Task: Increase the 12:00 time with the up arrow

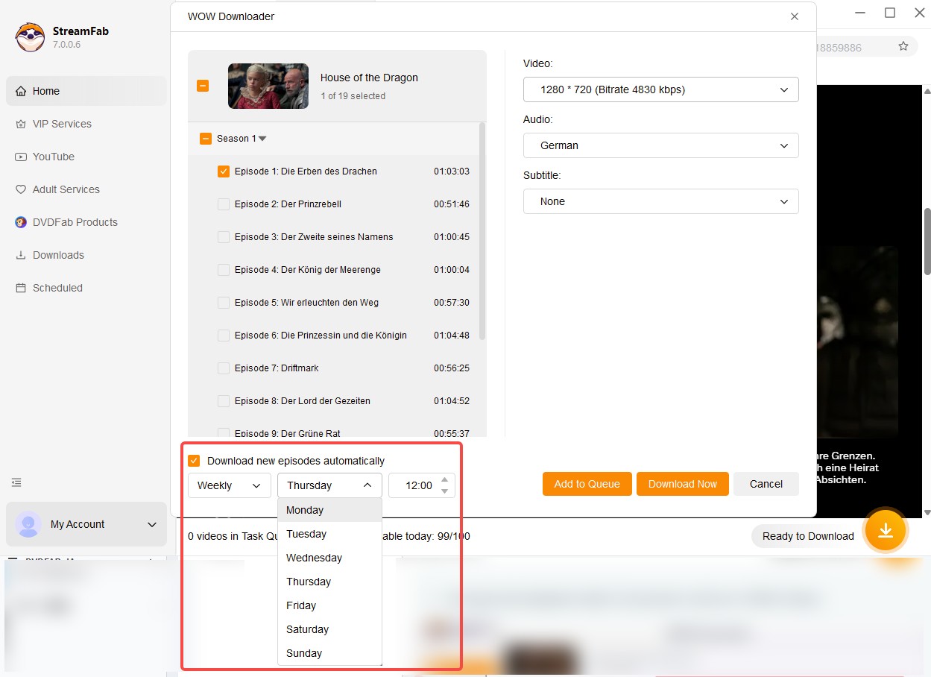Action: point(444,479)
